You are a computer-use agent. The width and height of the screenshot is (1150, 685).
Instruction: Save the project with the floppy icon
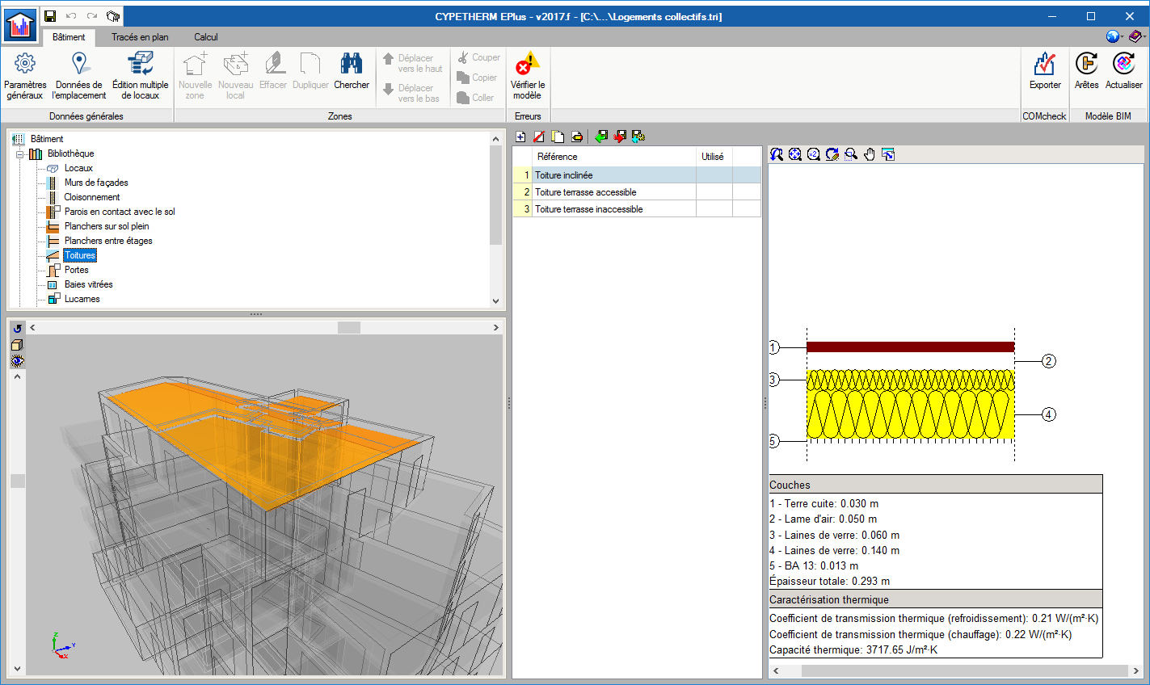point(50,16)
